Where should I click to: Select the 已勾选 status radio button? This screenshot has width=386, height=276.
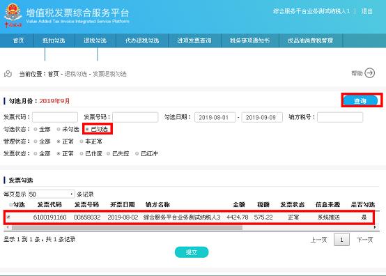tap(87, 129)
